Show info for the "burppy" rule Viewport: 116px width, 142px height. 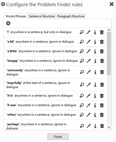(x=95, y=61)
